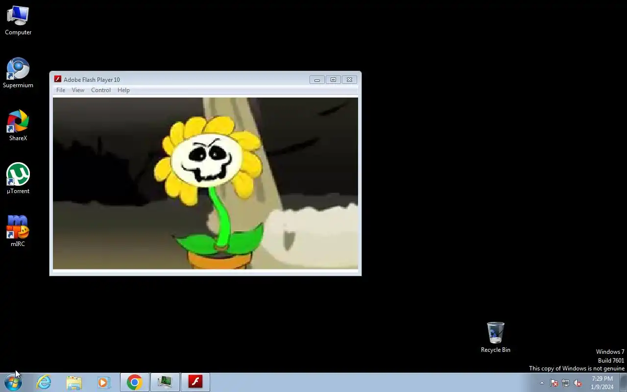Click the Show desktop button
Screen dimensions: 627x392
623,382
